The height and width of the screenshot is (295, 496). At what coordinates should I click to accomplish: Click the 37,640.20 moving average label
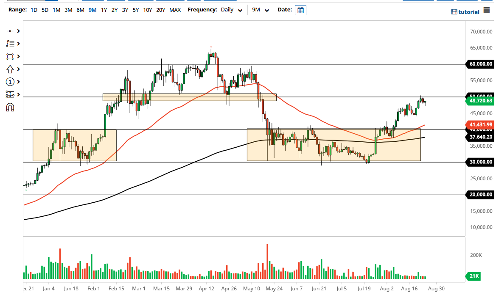(479, 137)
